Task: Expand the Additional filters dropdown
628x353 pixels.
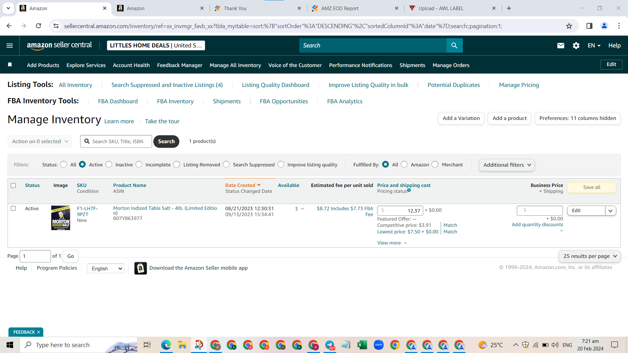Action: tap(507, 165)
